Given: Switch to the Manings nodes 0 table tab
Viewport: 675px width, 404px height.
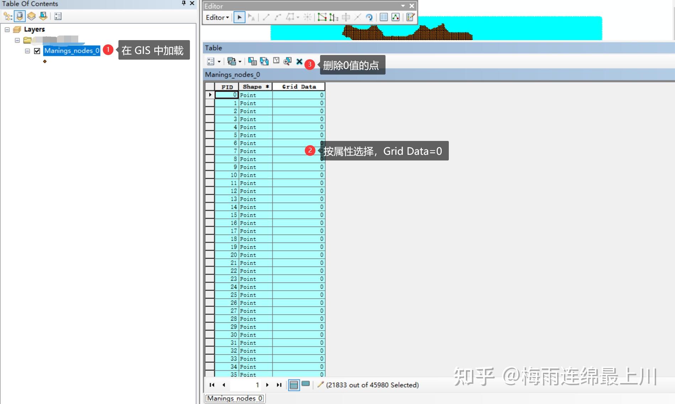Looking at the screenshot, I should (x=234, y=398).
